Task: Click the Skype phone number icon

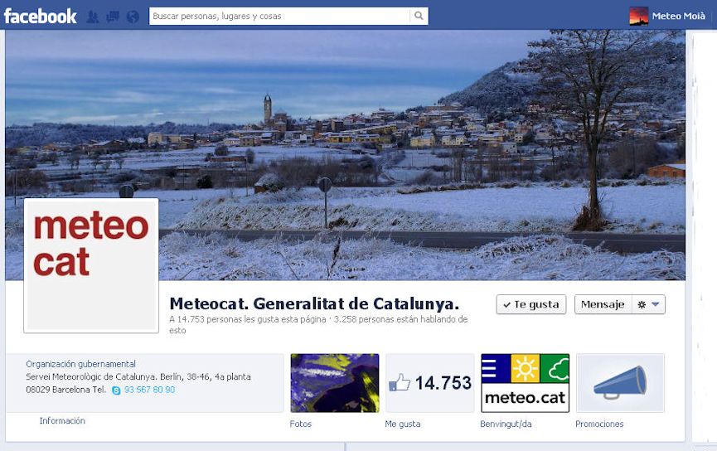Action: (x=116, y=390)
